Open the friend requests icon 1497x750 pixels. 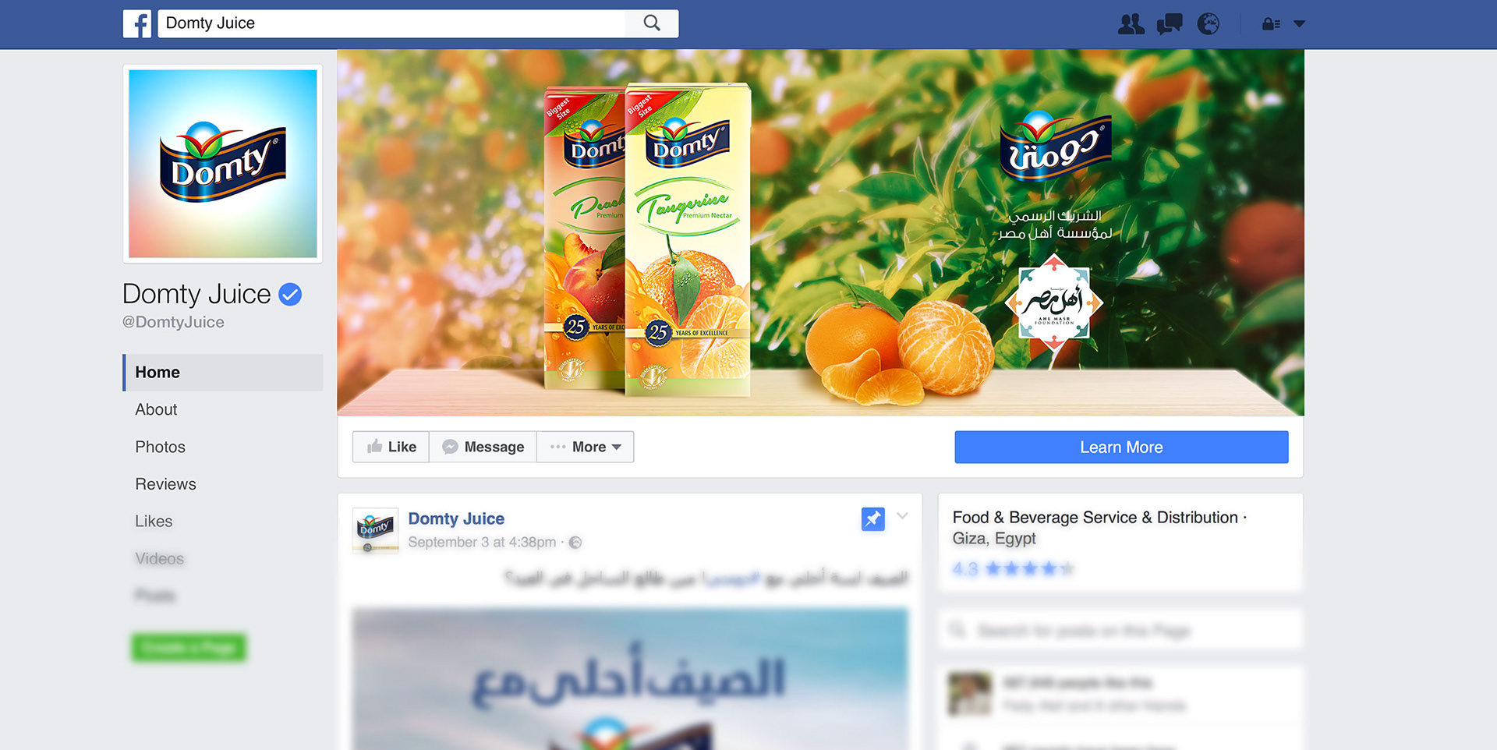[1131, 24]
